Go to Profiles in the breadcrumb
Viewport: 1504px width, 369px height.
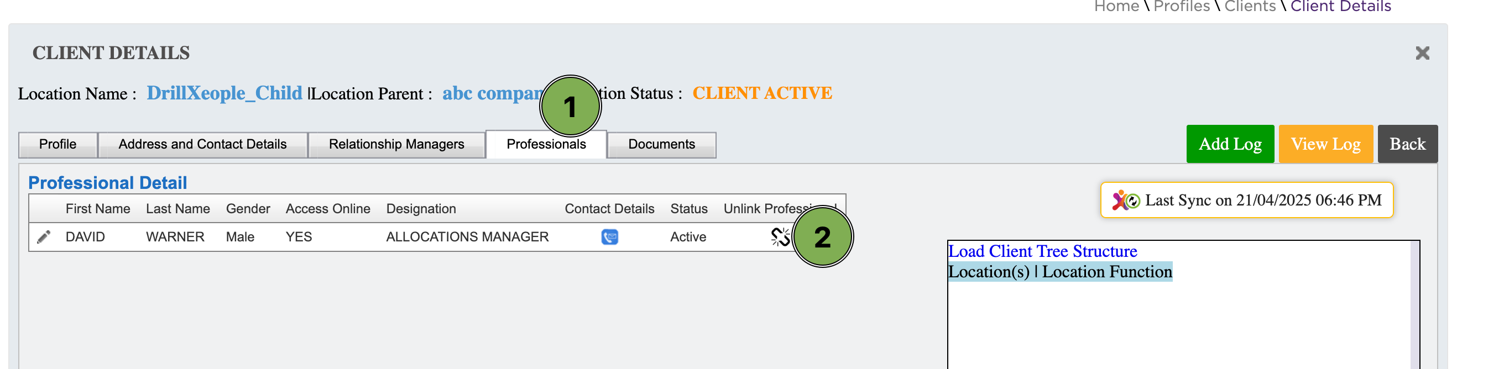1182,7
